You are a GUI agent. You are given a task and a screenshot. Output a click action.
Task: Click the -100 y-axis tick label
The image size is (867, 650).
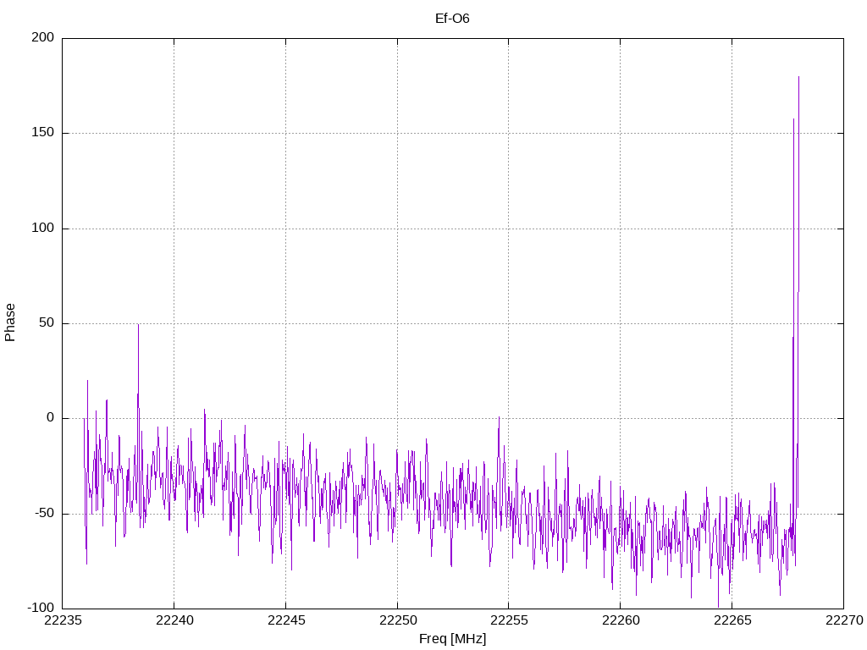41,609
